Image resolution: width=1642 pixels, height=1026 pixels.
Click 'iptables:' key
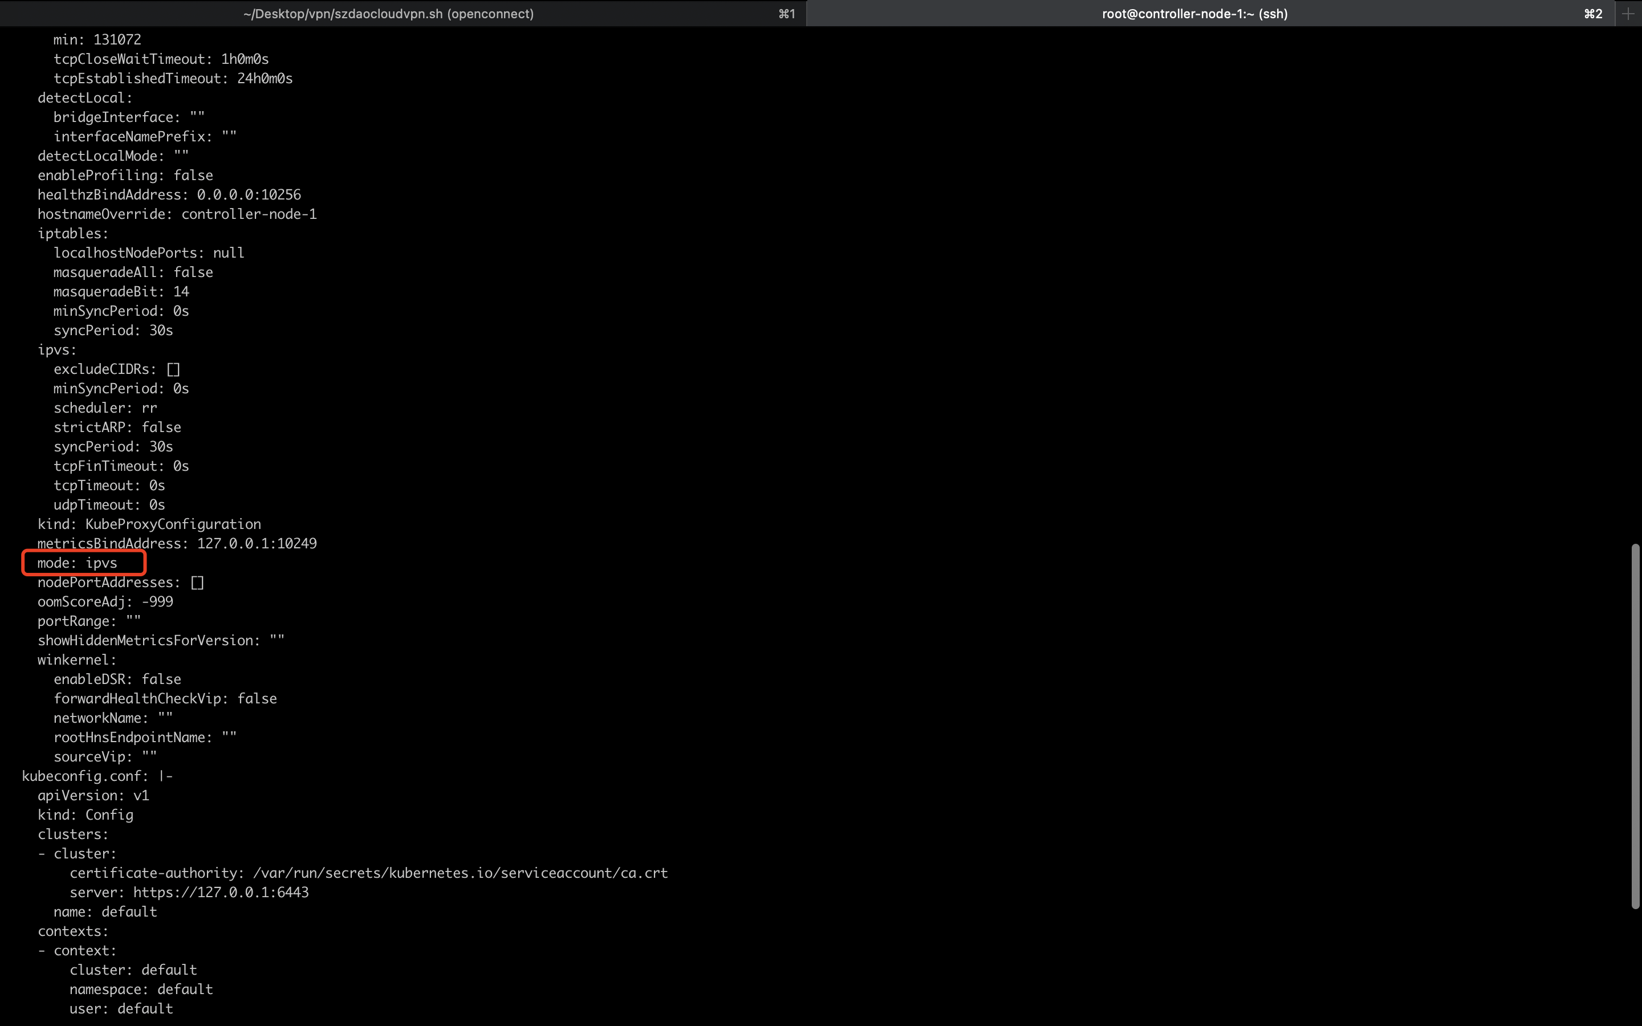coord(72,234)
